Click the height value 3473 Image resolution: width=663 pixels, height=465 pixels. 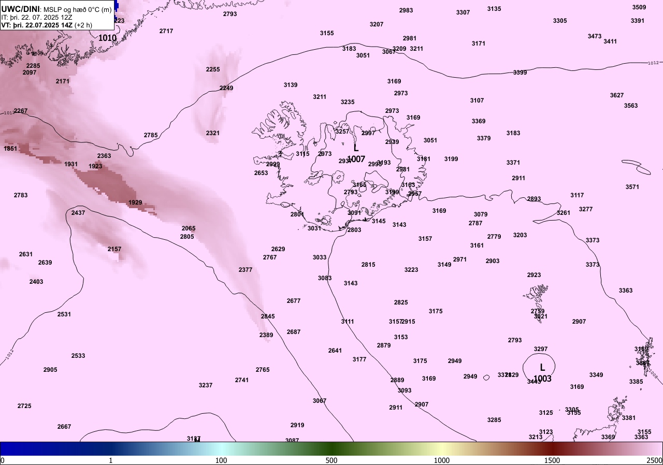coord(595,36)
